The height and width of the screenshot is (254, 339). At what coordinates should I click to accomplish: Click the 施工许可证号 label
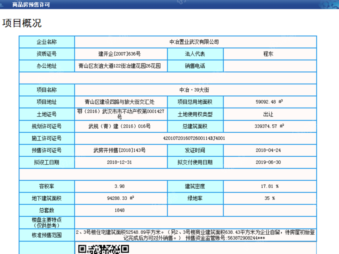click(47, 138)
